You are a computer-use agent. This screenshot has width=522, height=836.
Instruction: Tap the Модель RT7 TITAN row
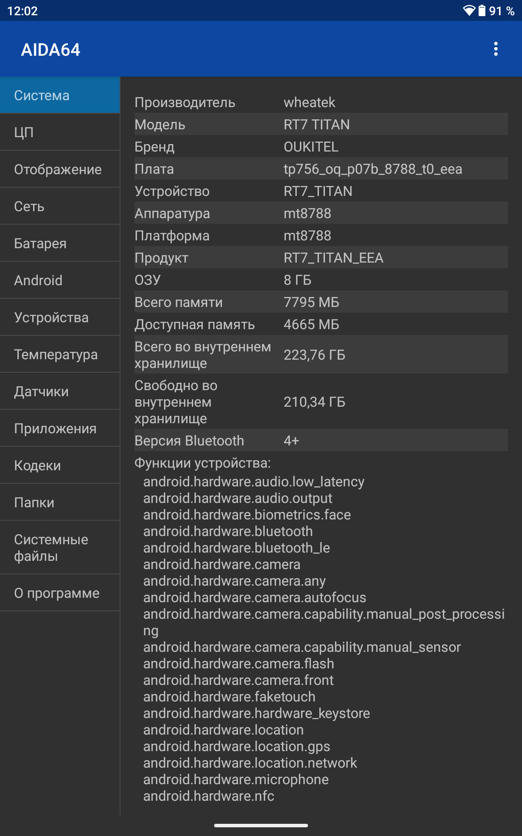point(321,125)
